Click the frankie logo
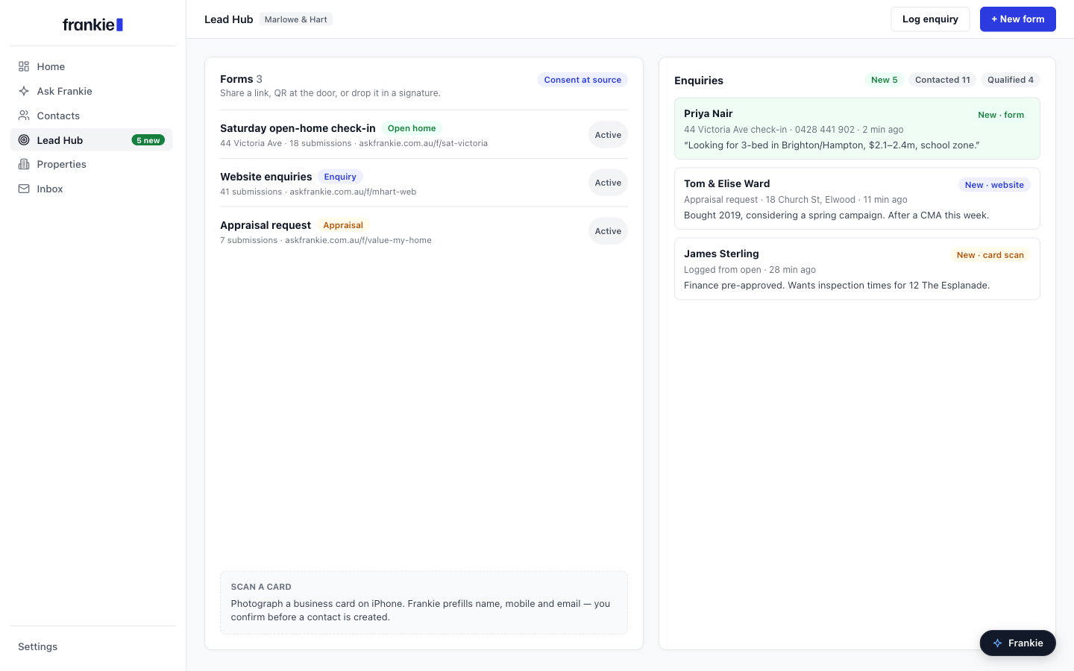Image resolution: width=1074 pixels, height=671 pixels. pyautogui.click(x=92, y=25)
